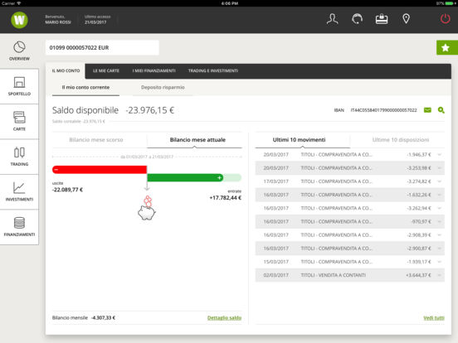458x343 pixels.
Task: Expand the 17/03/2017 movement row chevron
Action: click(x=439, y=181)
